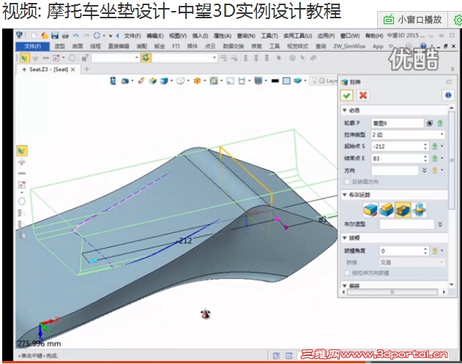Add a new document tab with the plus

pos(86,69)
